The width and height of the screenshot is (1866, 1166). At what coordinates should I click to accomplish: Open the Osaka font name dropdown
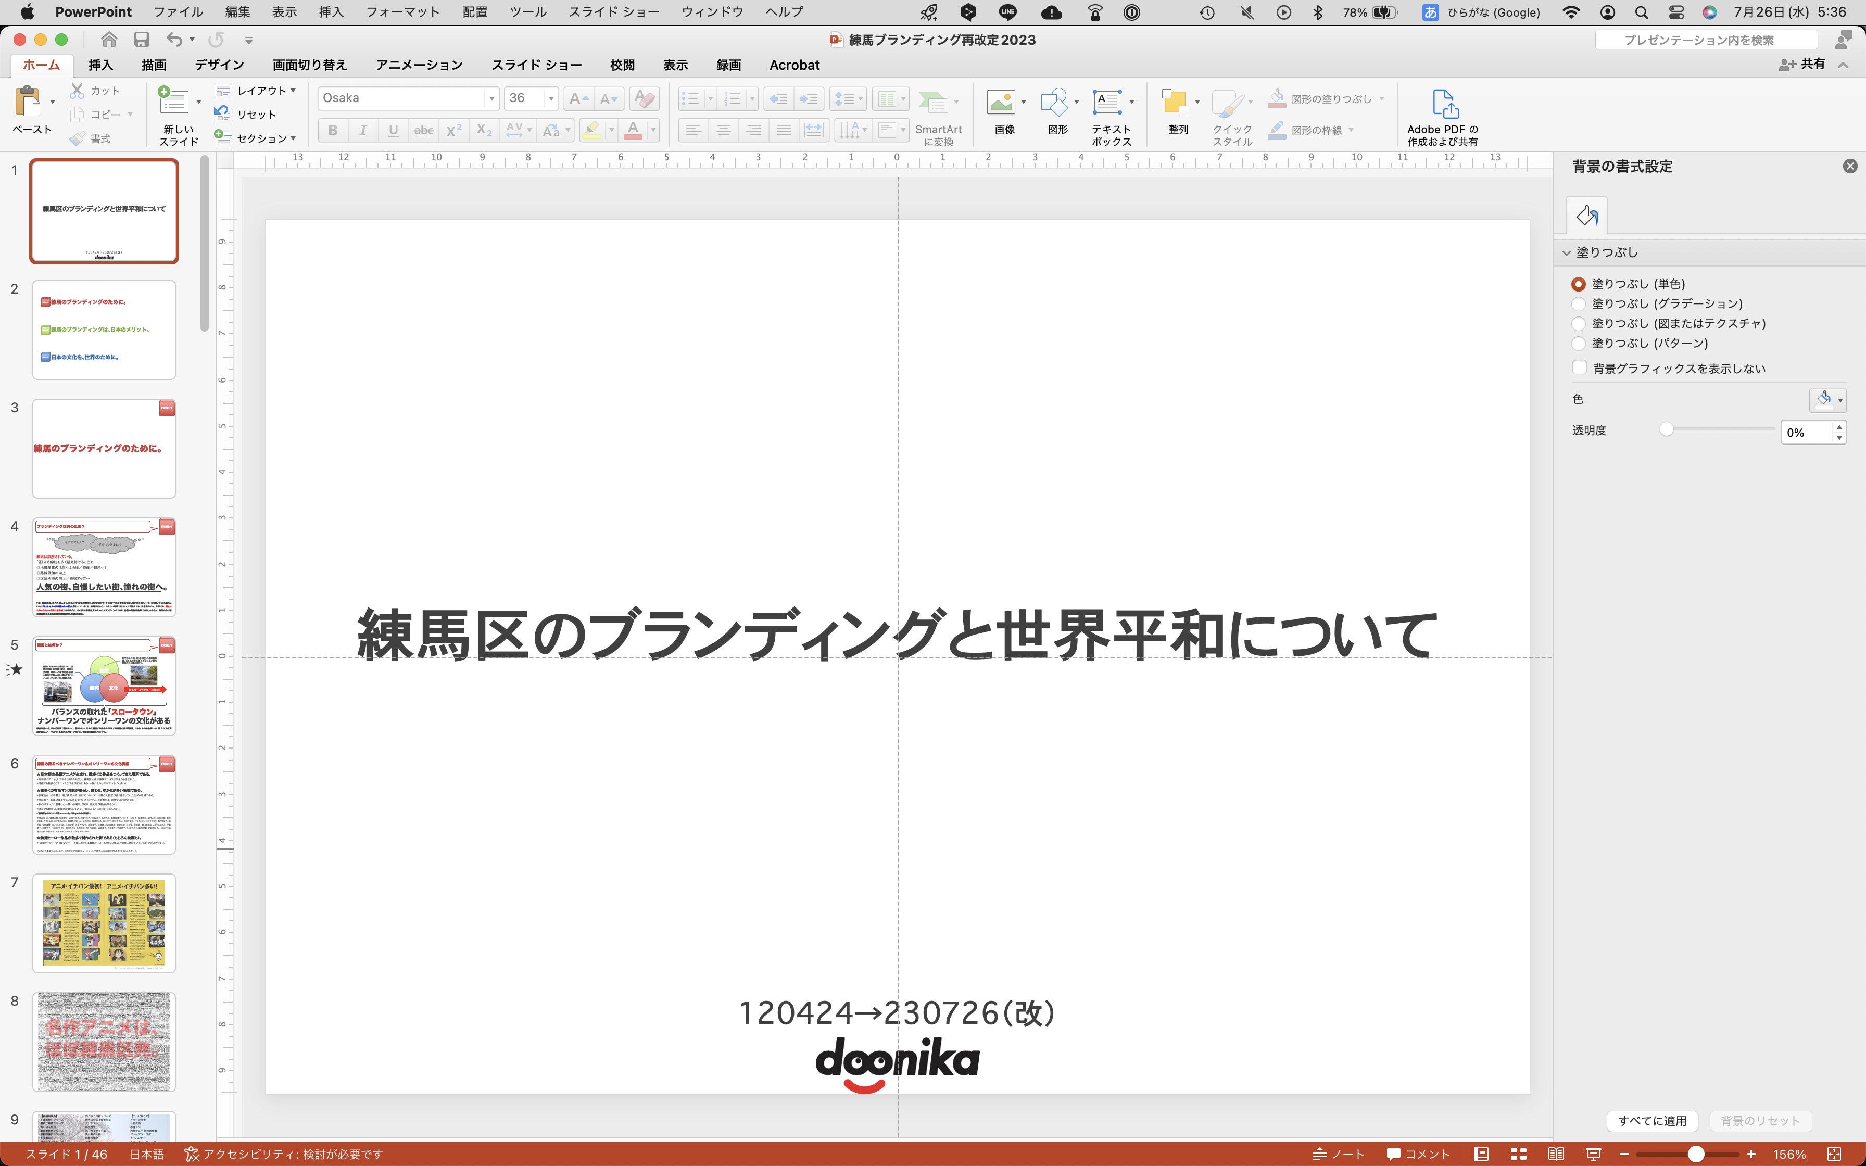(x=491, y=99)
